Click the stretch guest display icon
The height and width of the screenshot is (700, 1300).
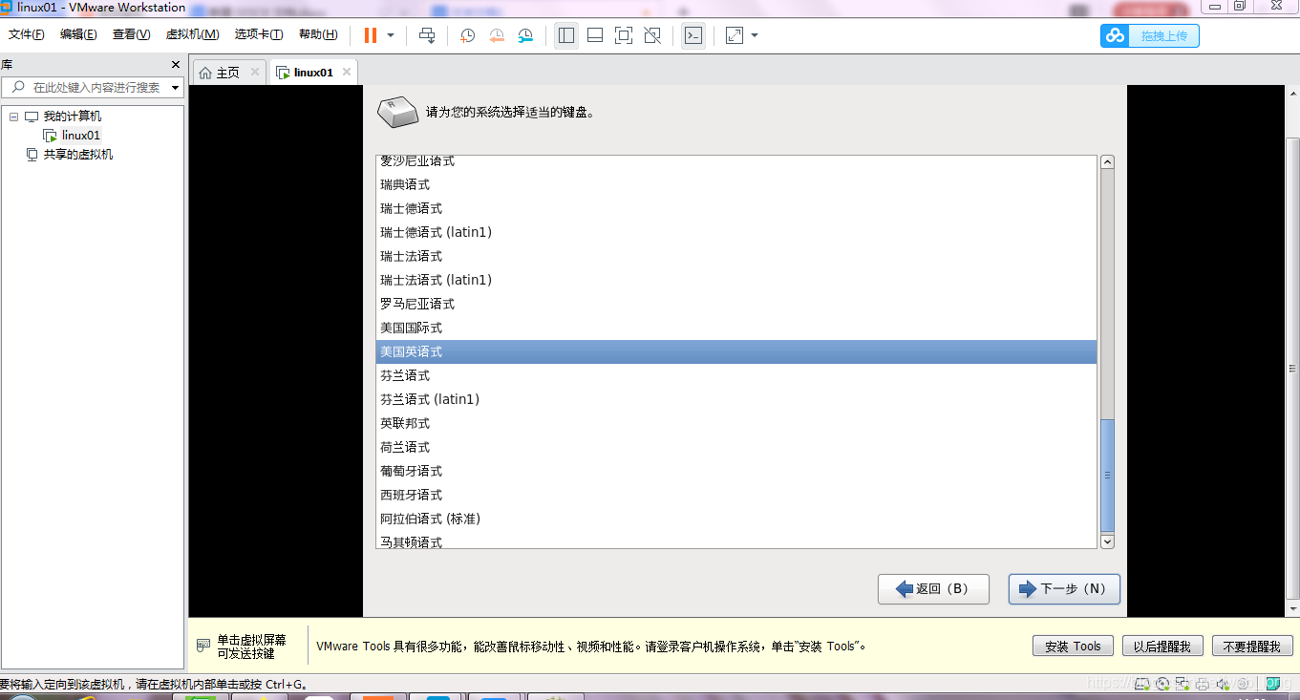pos(734,35)
